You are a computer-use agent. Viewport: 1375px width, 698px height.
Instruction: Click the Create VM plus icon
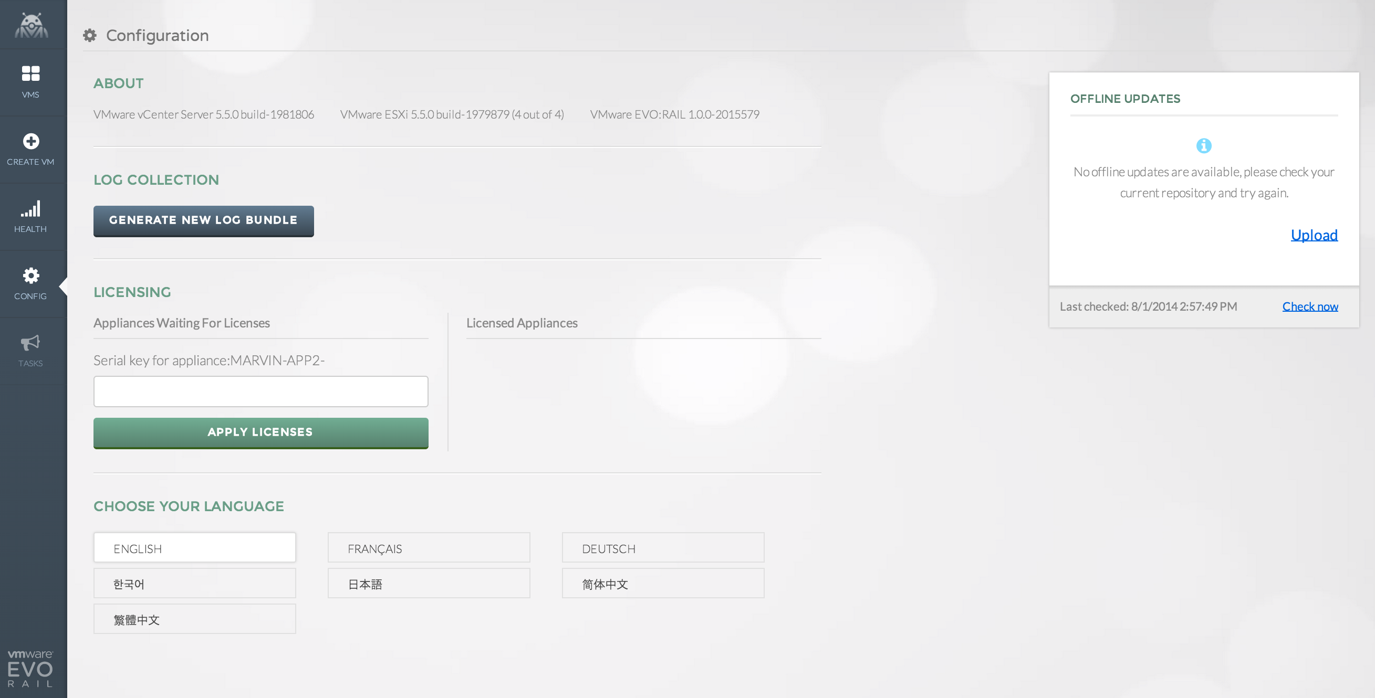coord(30,141)
